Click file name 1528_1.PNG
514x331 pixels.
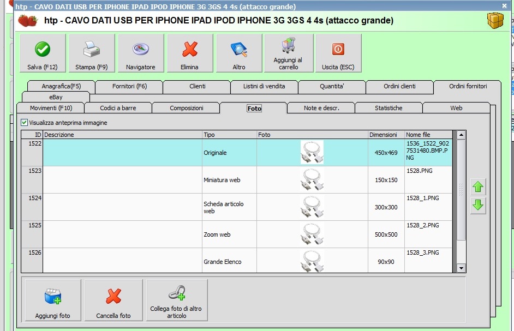422,198
